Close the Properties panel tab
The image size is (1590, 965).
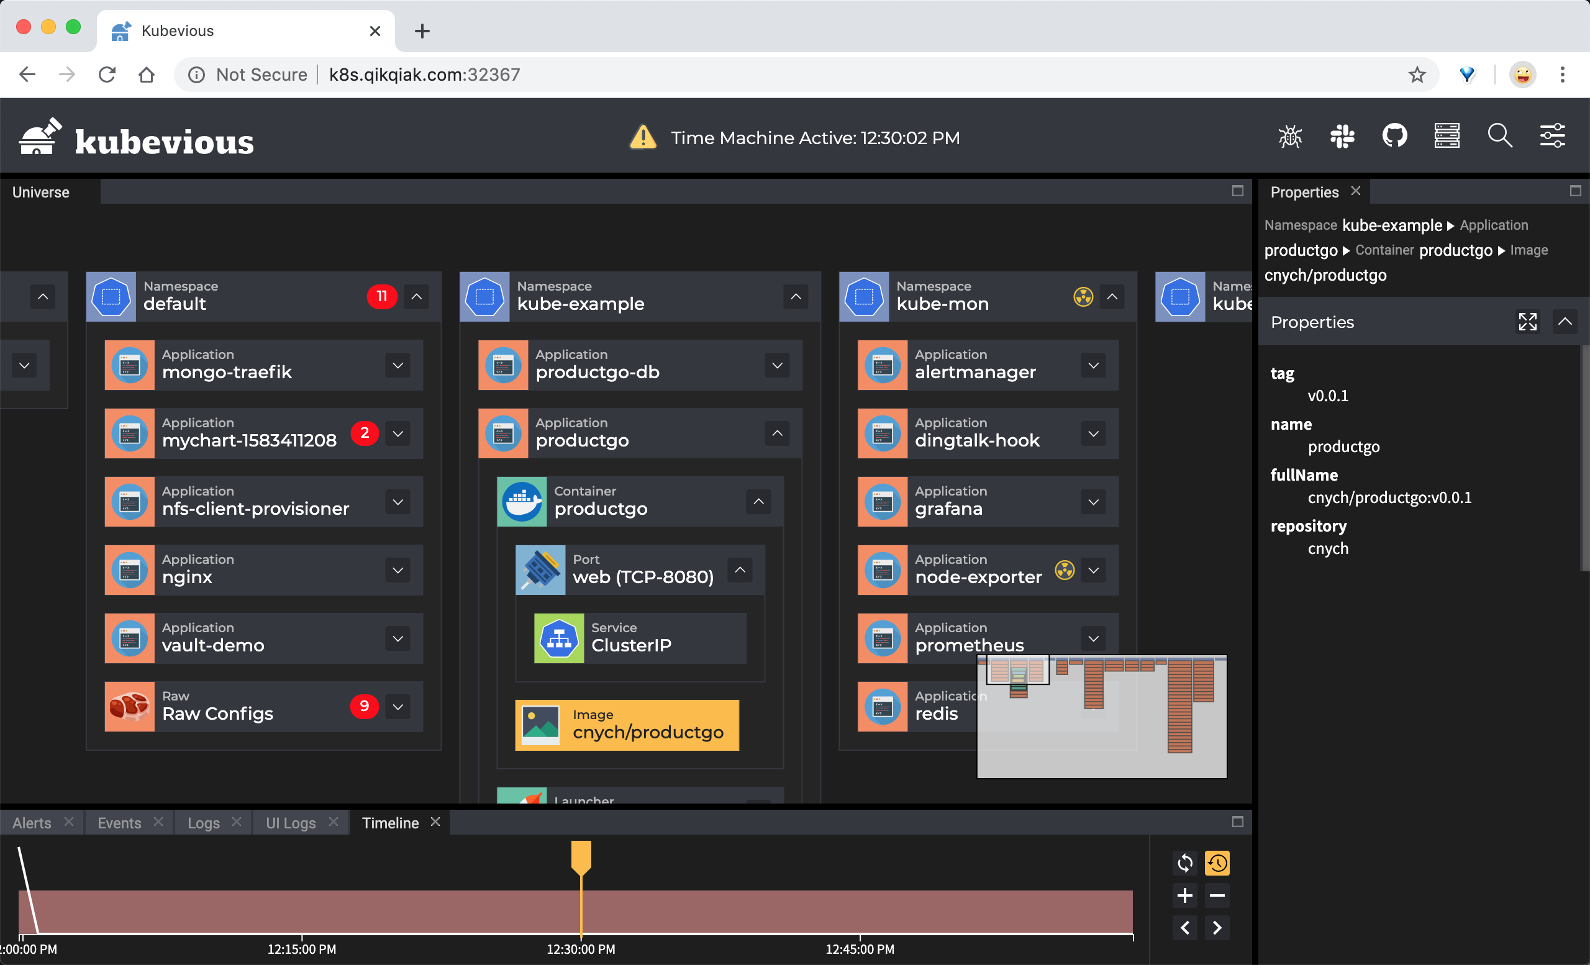coord(1356,191)
